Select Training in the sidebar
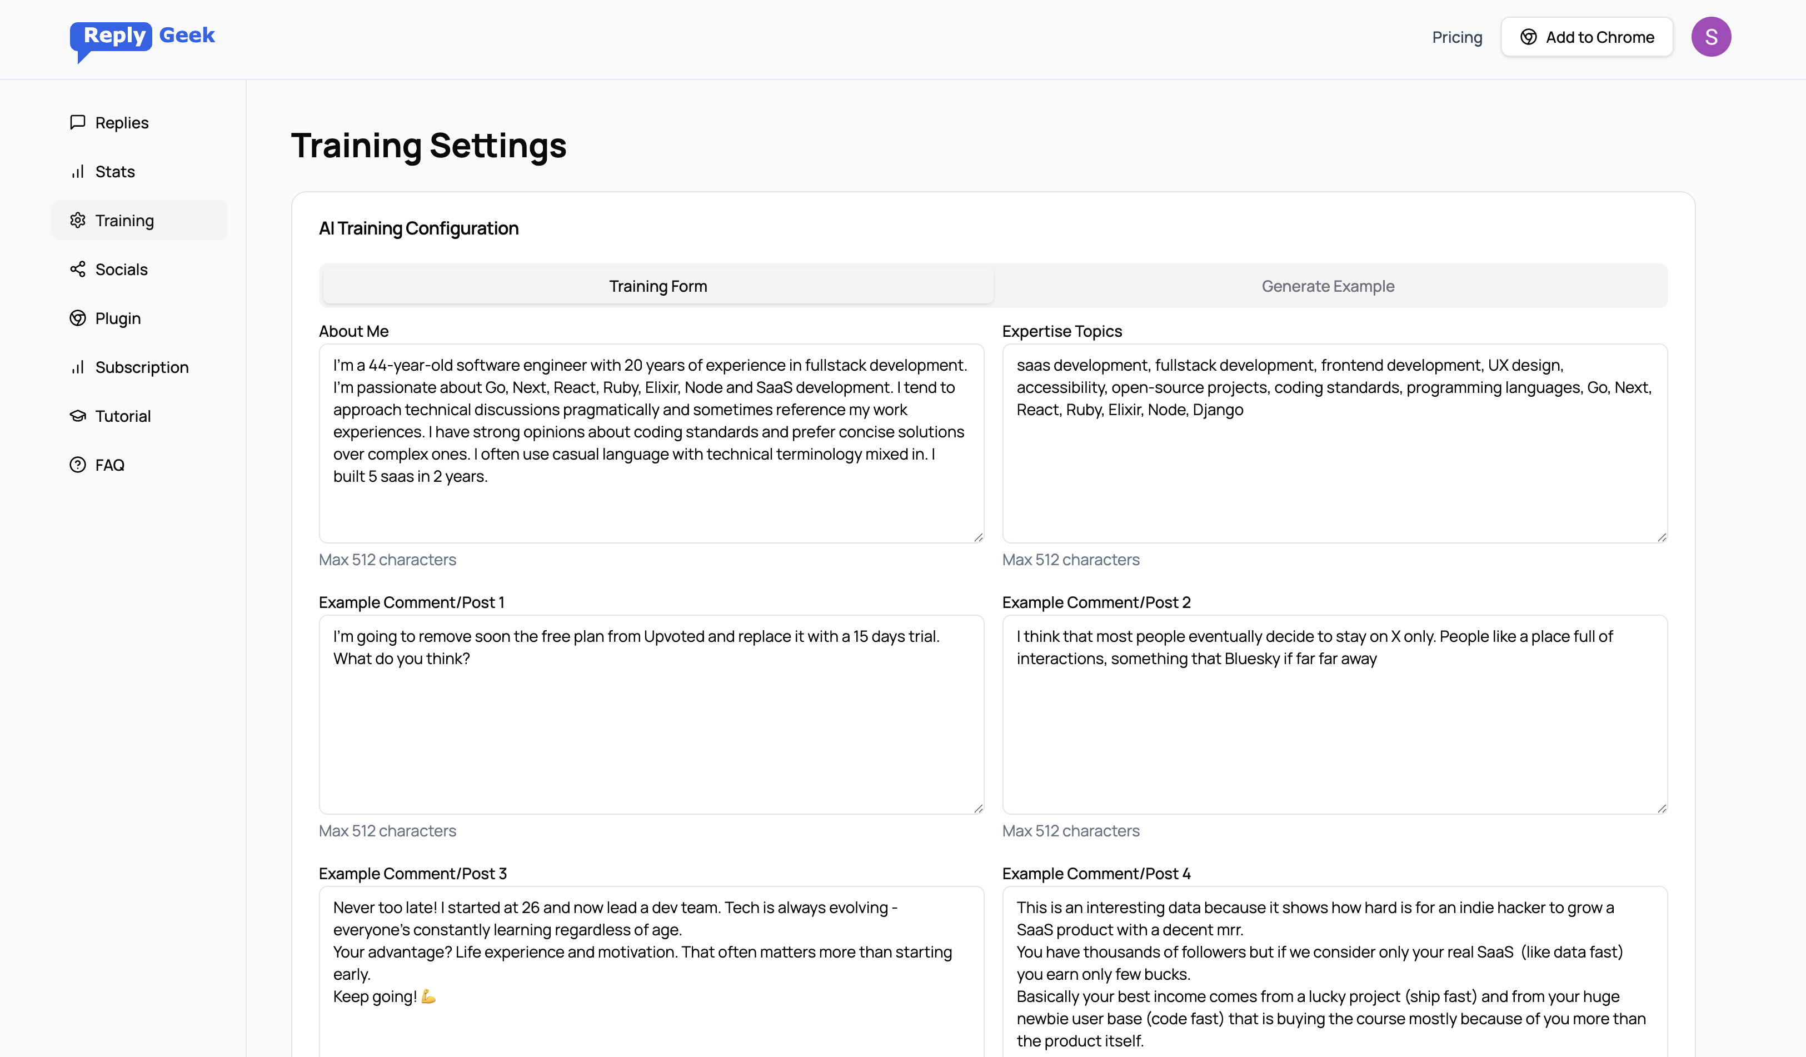The width and height of the screenshot is (1806, 1057). pos(139,220)
